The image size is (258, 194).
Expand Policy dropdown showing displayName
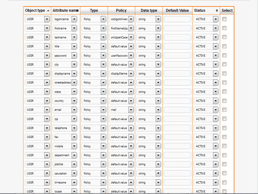tap(131, 74)
